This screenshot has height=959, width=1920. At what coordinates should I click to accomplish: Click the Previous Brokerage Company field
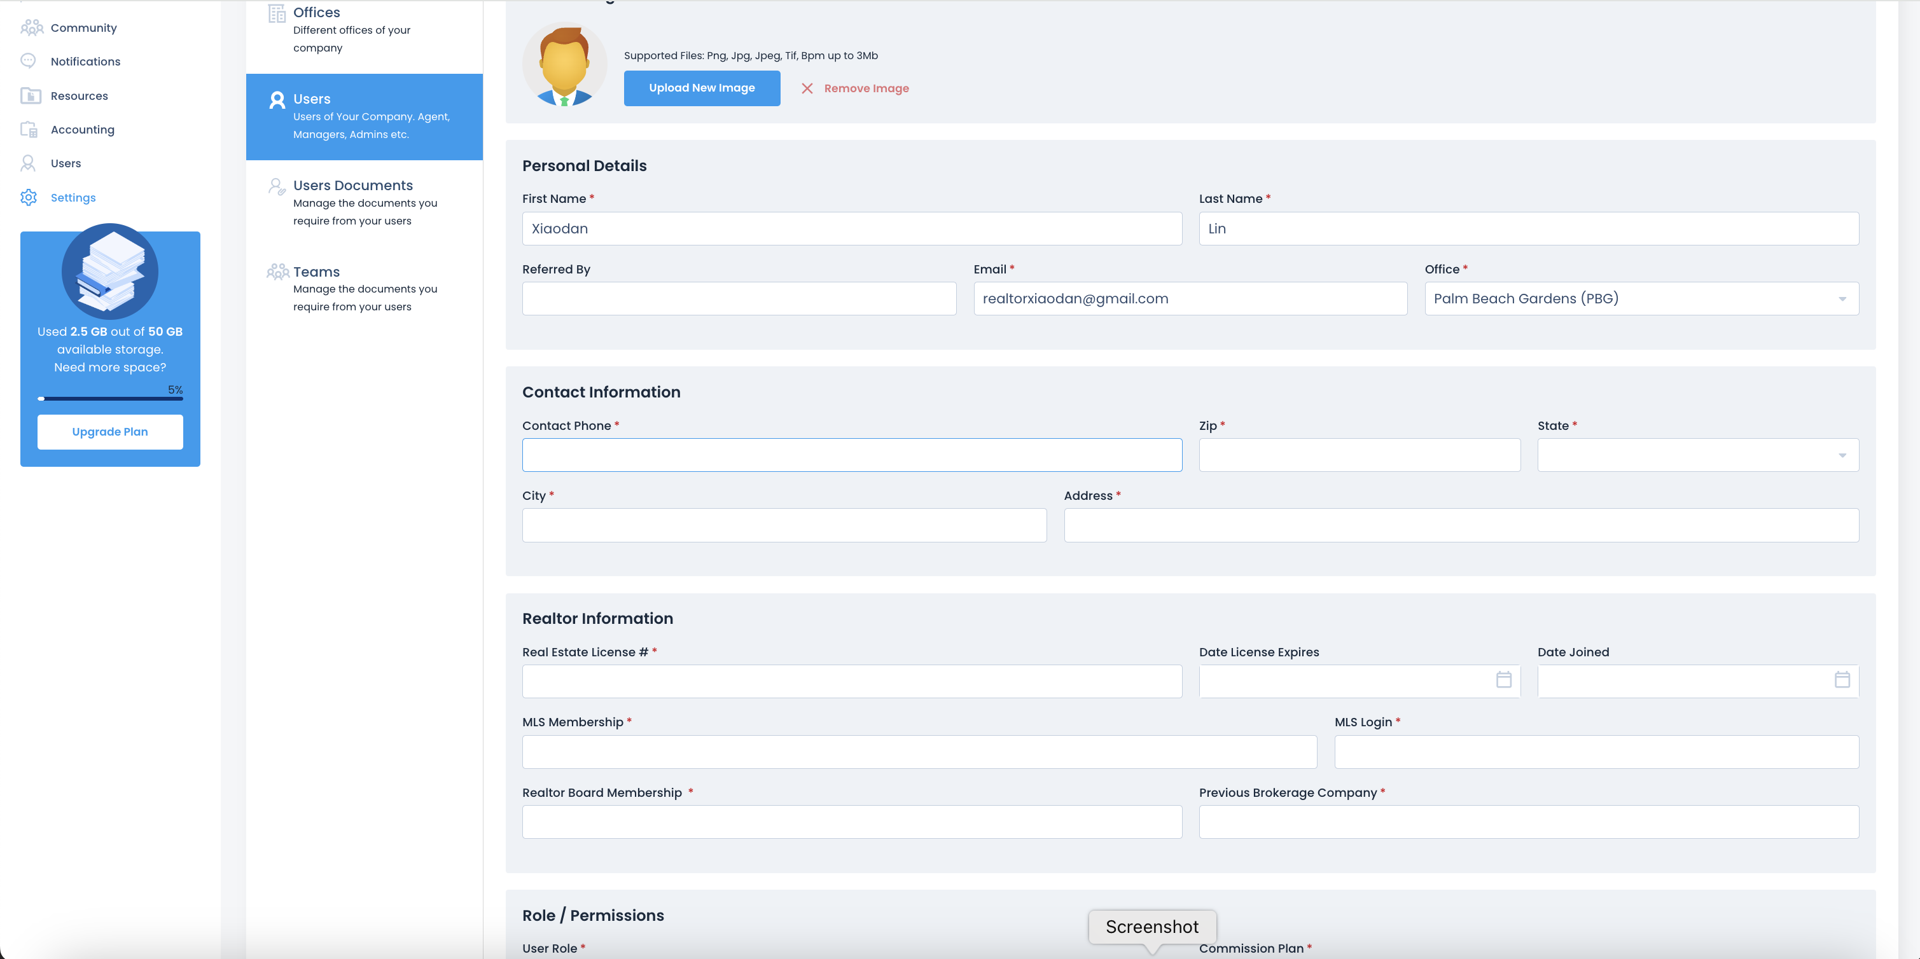point(1529,822)
